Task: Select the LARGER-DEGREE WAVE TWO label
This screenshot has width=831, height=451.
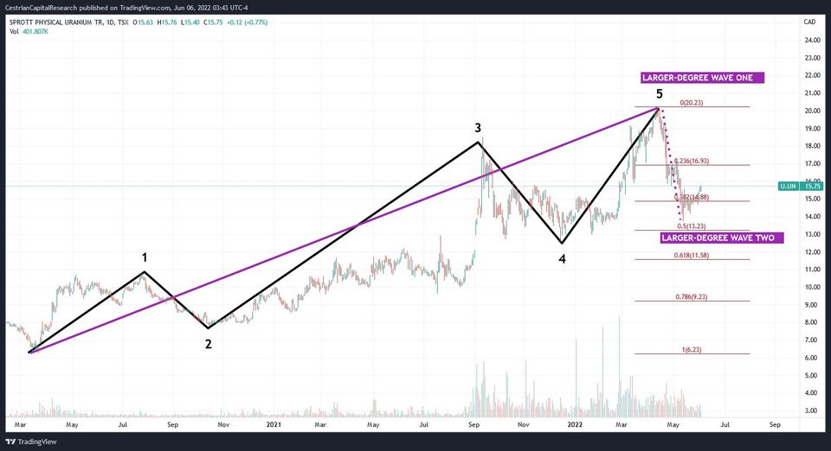Action: coord(722,238)
